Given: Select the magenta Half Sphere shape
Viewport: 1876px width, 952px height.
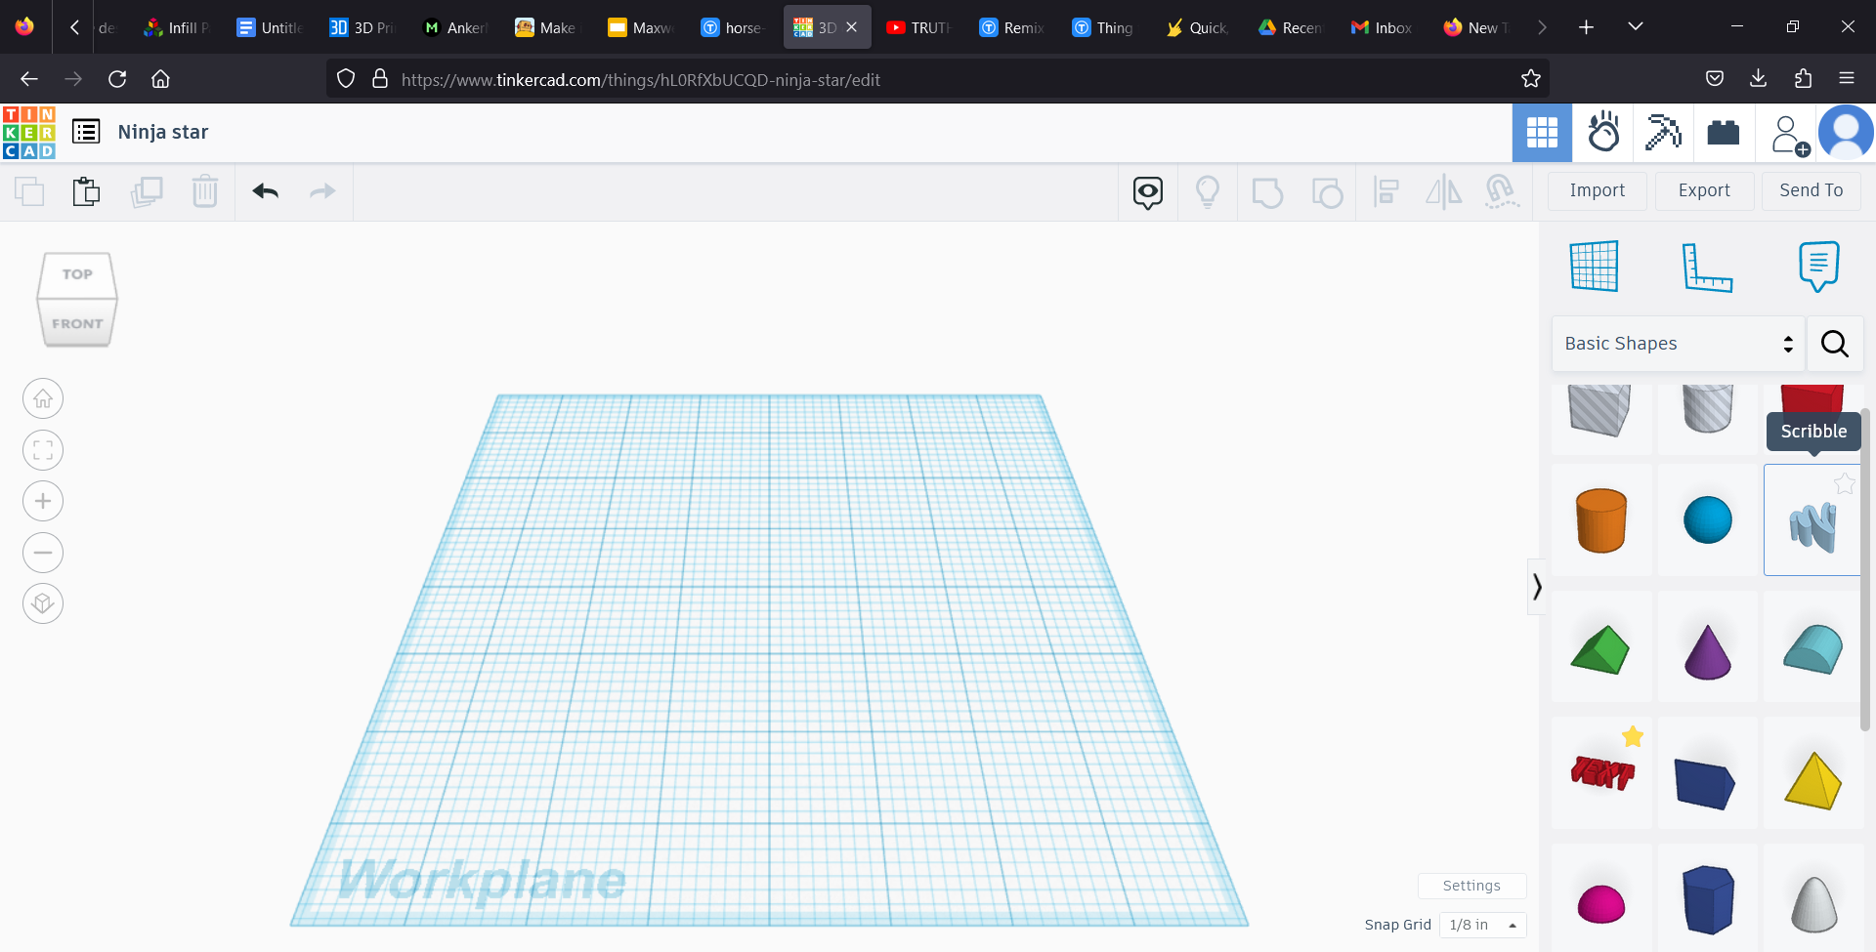Looking at the screenshot, I should click(1601, 900).
